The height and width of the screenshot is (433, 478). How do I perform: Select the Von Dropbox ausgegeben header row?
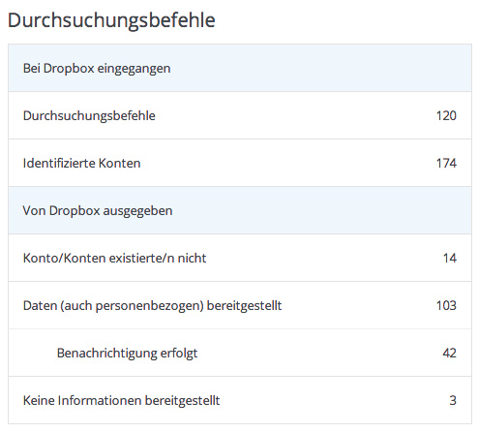pos(240,210)
